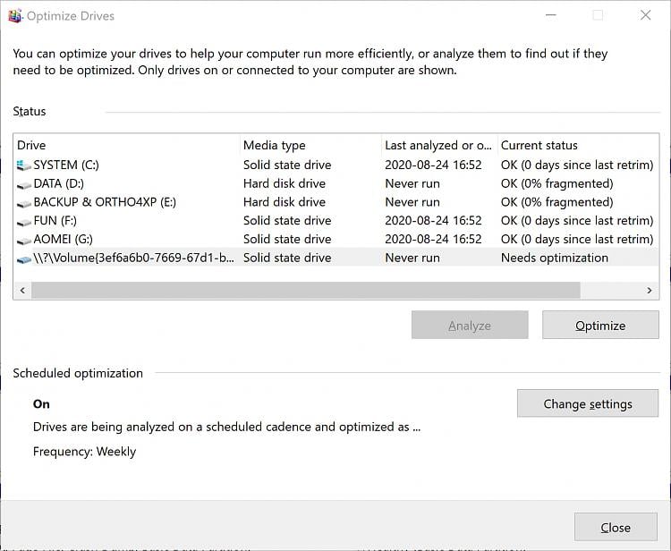Click the DATA (D:) drive icon
Image resolution: width=671 pixels, height=551 pixels.
click(x=23, y=184)
